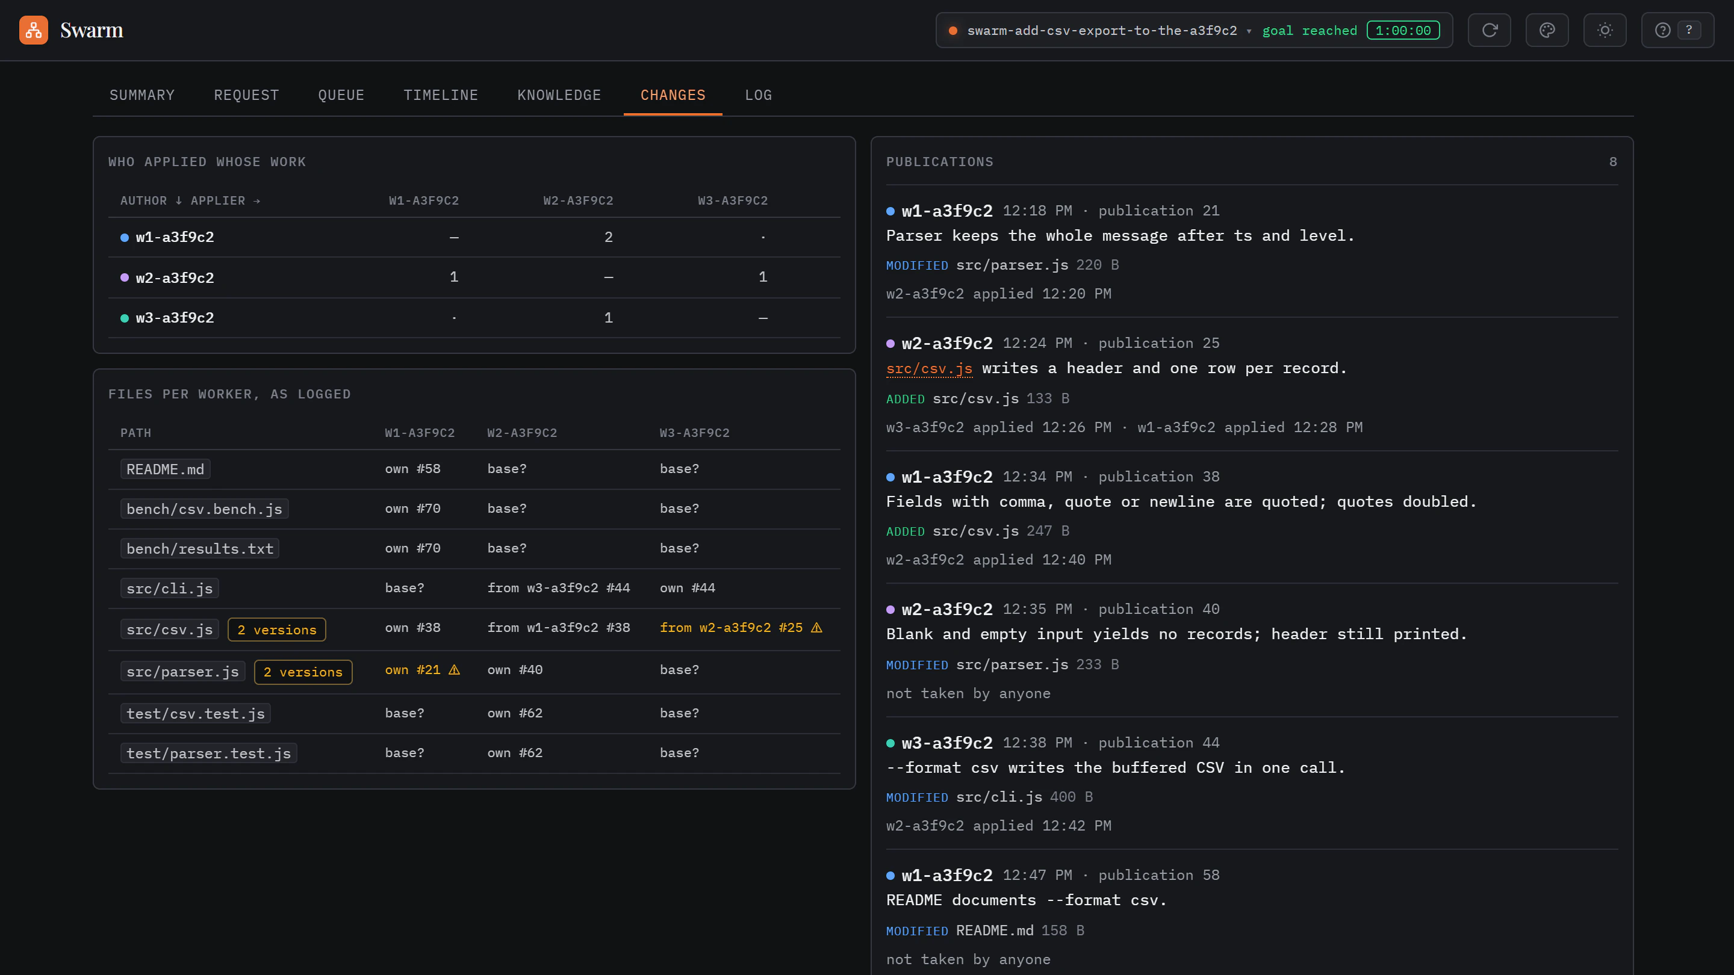1734x975 pixels.
Task: Click 'from w3-a3f9c2 #44' cell
Action: coord(559,588)
